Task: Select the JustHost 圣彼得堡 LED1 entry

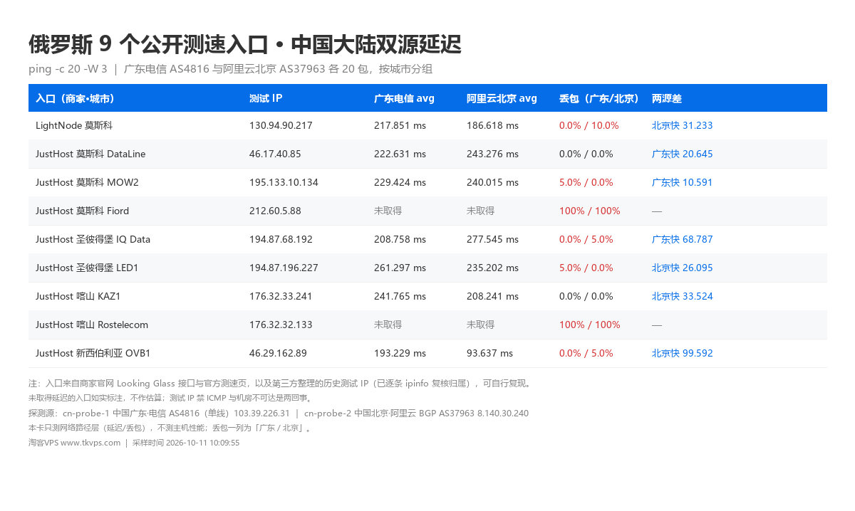Action: tap(87, 268)
